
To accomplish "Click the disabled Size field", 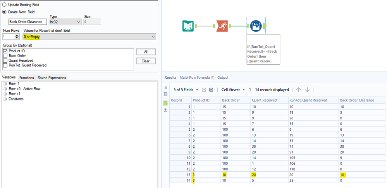I will coord(92,22).
